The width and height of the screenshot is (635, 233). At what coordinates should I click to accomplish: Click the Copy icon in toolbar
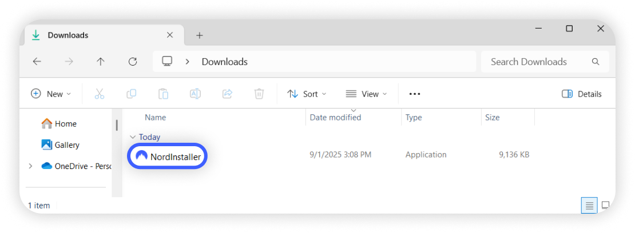pos(131,94)
